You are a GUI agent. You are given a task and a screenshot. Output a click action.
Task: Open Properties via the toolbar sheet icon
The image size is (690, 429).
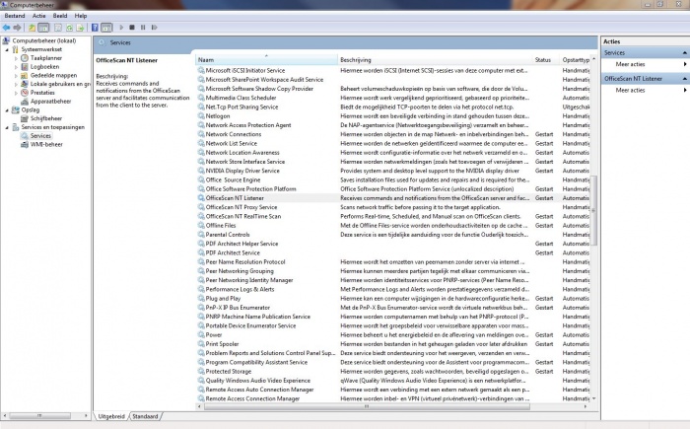pos(57,28)
